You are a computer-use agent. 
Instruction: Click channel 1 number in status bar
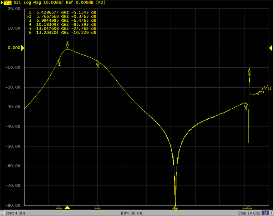(2, 213)
